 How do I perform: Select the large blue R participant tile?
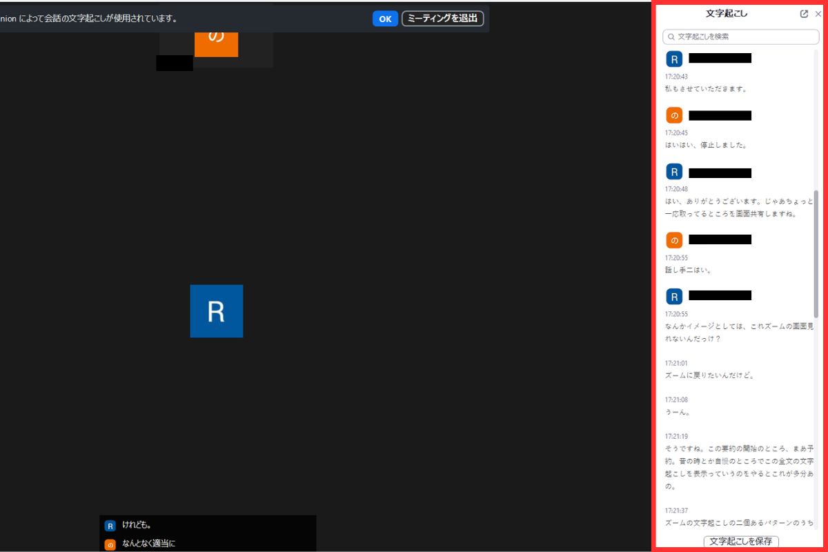(216, 311)
